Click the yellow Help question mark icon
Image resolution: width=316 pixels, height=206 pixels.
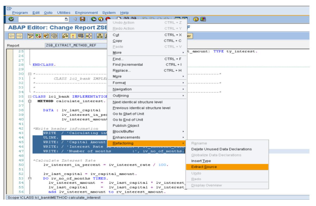coord(196,19)
